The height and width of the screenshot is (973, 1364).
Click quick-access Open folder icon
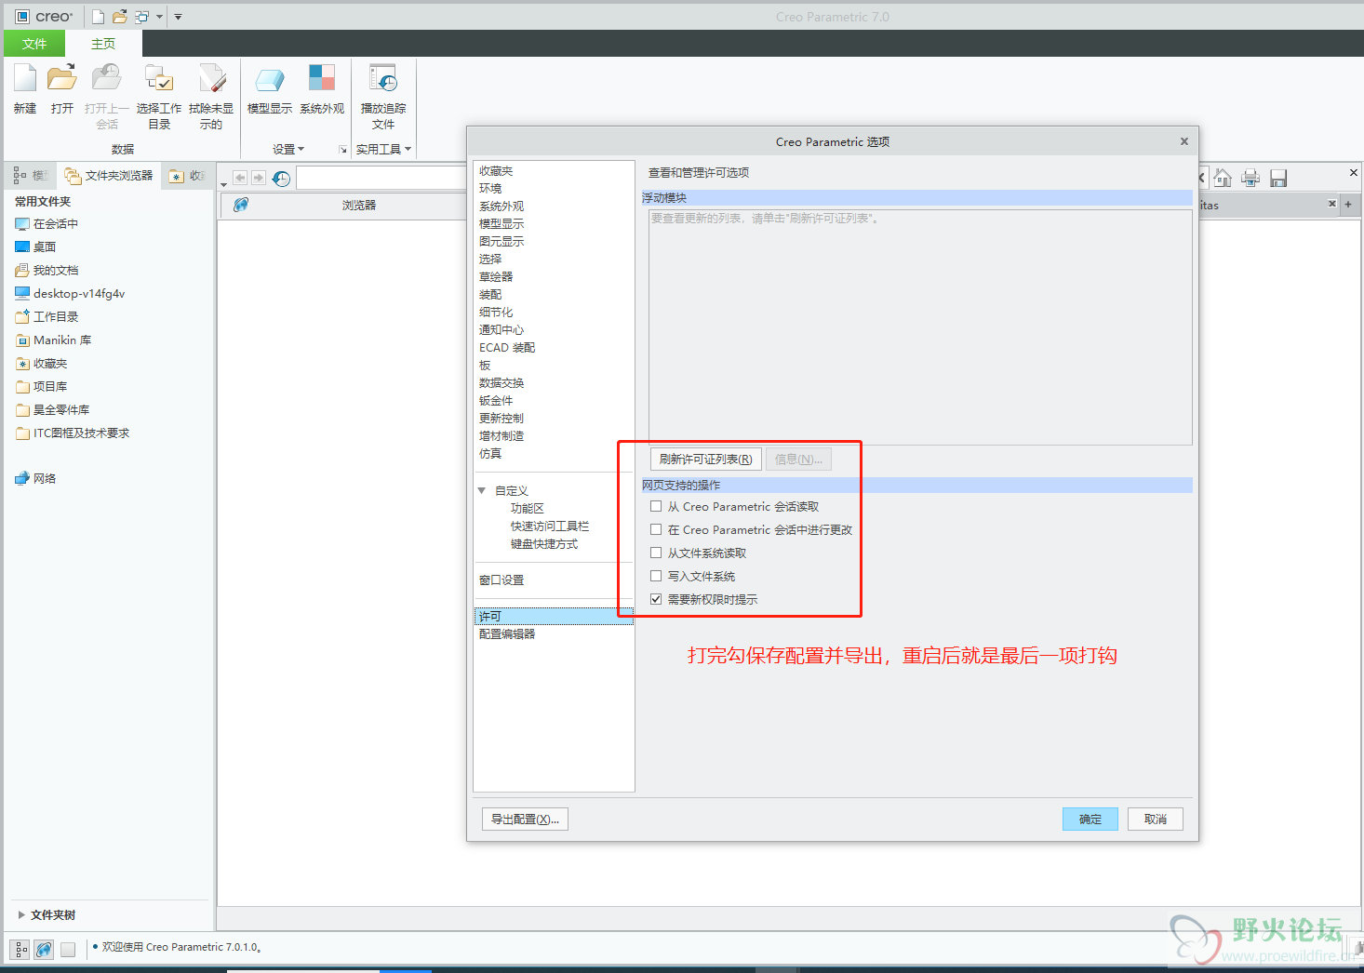point(120,17)
